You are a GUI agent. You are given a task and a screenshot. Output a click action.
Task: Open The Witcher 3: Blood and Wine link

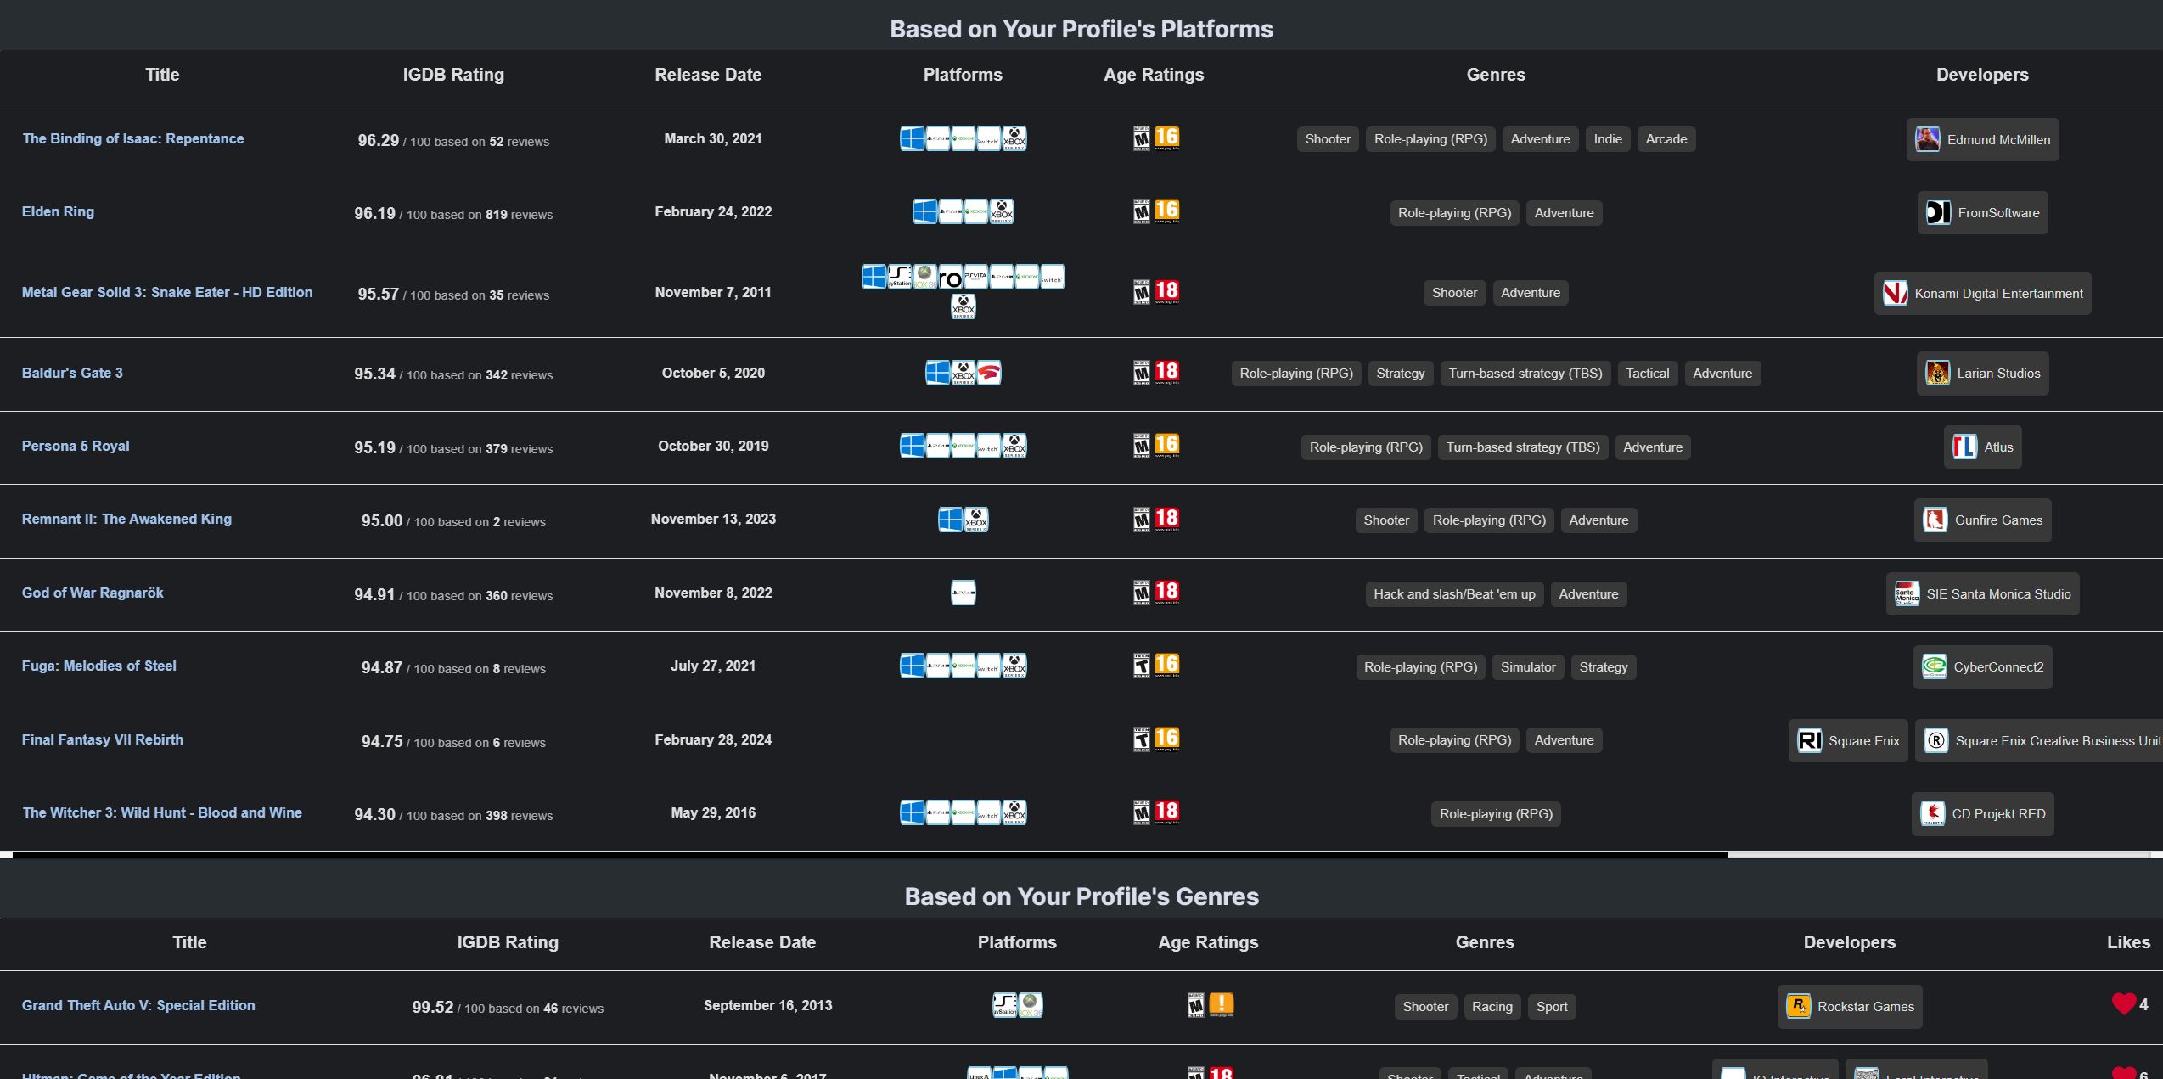162,812
